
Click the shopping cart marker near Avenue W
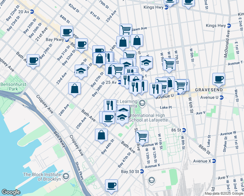[x=142, y=136]
